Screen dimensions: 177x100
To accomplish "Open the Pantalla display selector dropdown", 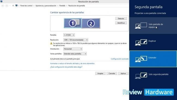I will 69,35.
